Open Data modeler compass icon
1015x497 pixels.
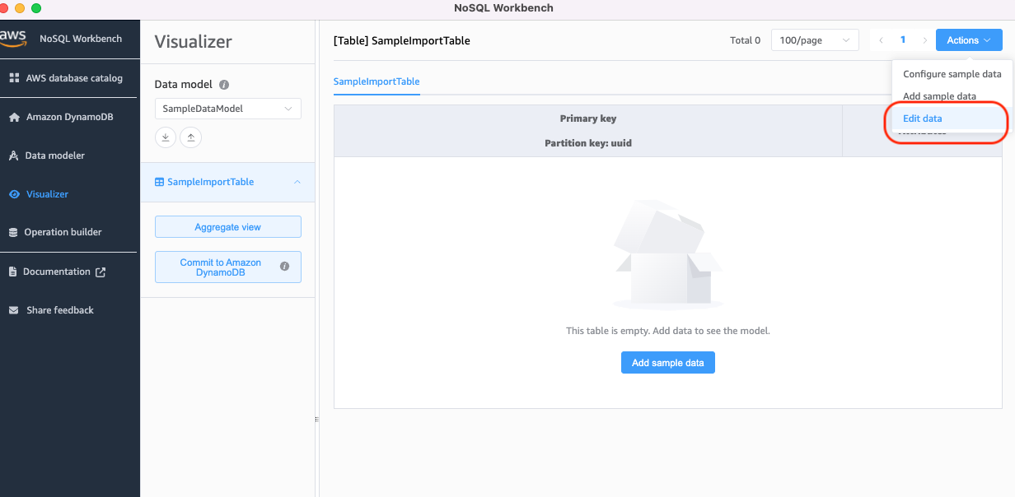[14, 156]
